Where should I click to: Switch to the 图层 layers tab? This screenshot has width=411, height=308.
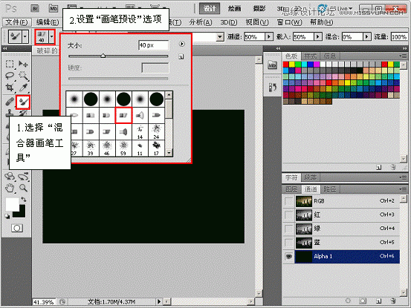point(291,189)
